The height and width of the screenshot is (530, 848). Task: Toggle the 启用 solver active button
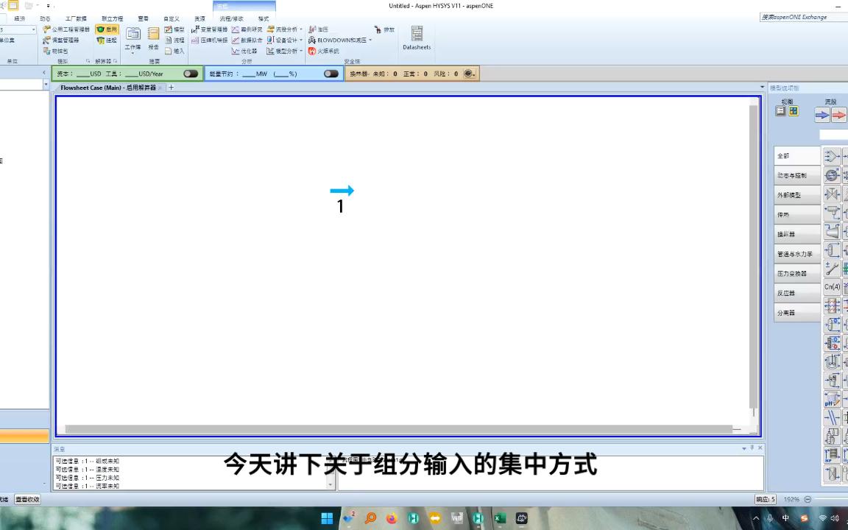click(108, 29)
